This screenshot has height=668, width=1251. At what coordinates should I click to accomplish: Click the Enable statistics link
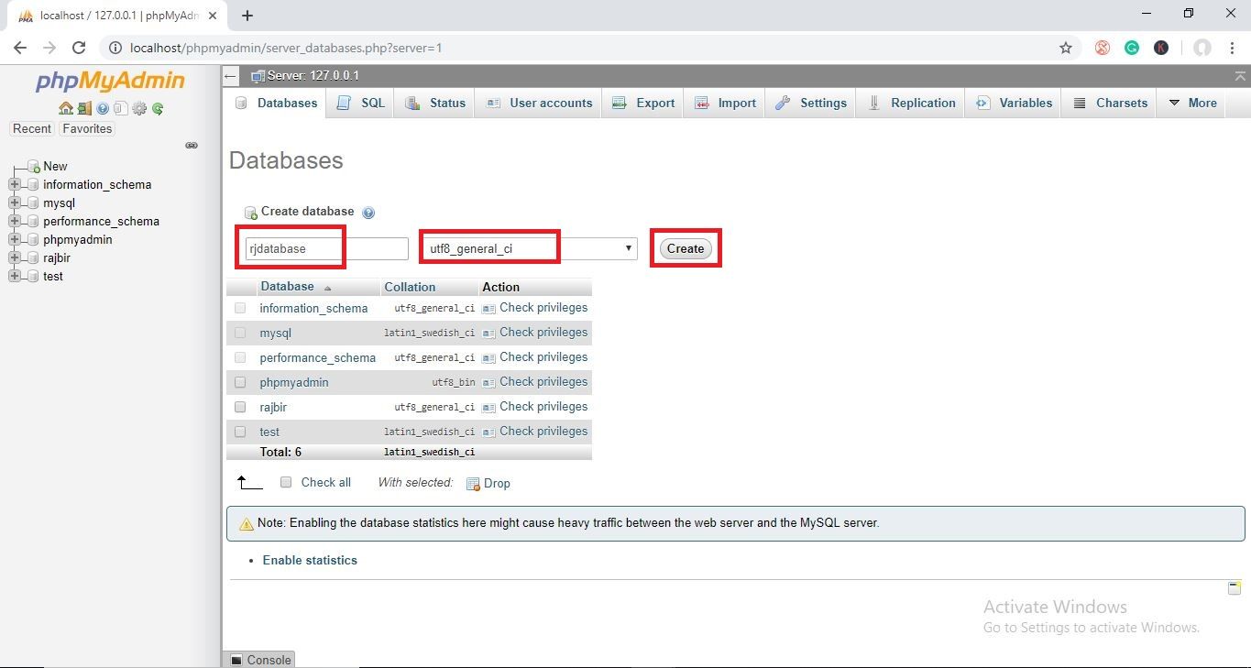(310, 560)
